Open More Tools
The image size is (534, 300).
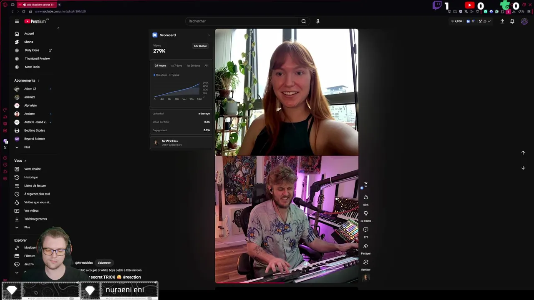coord(32,67)
